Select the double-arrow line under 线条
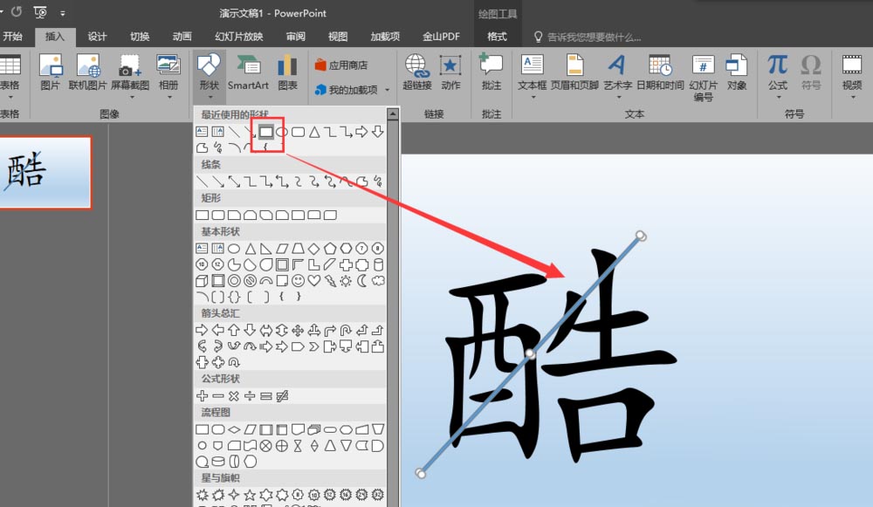 (234, 182)
